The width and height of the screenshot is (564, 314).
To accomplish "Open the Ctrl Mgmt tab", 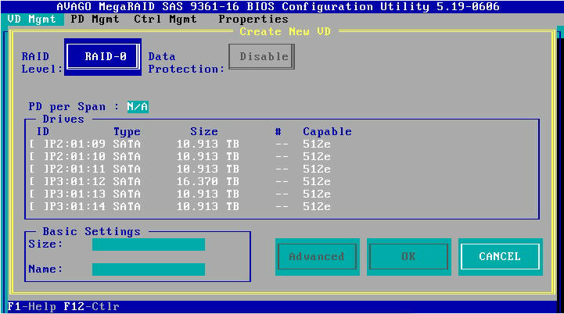I will tap(165, 19).
